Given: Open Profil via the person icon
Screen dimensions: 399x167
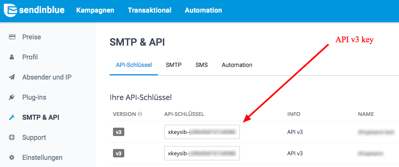Looking at the screenshot, I should (x=12, y=57).
